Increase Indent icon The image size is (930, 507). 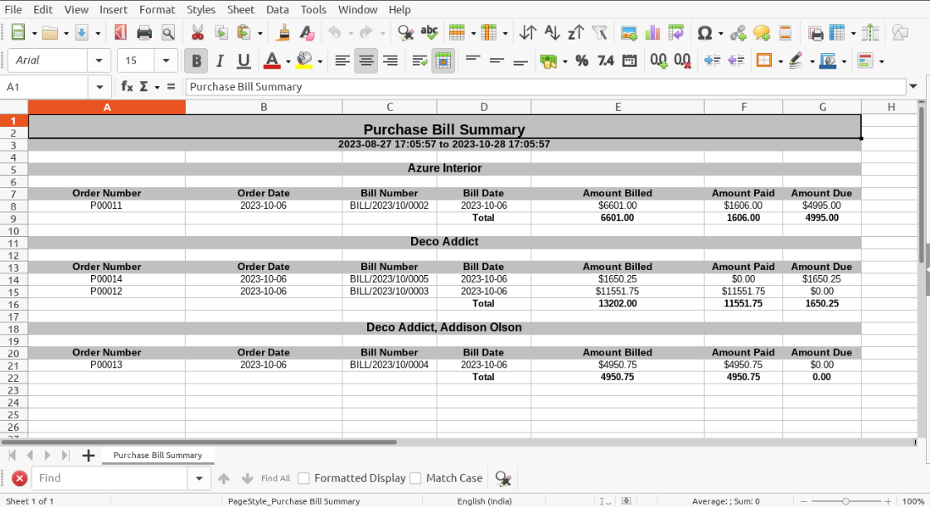click(712, 60)
